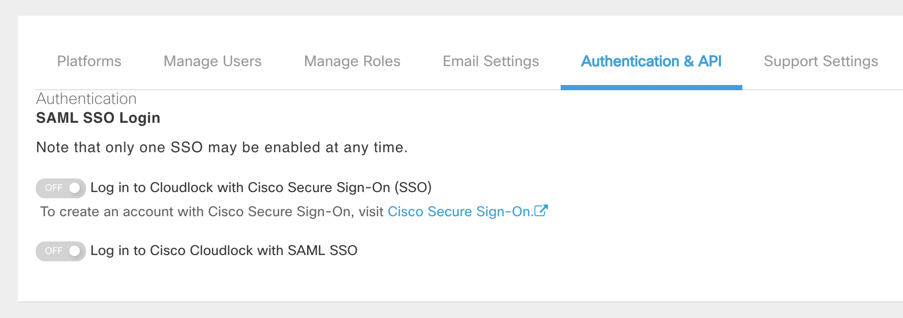The width and height of the screenshot is (903, 318).
Task: Click the blue underline beneath the active tab
Action: [651, 88]
